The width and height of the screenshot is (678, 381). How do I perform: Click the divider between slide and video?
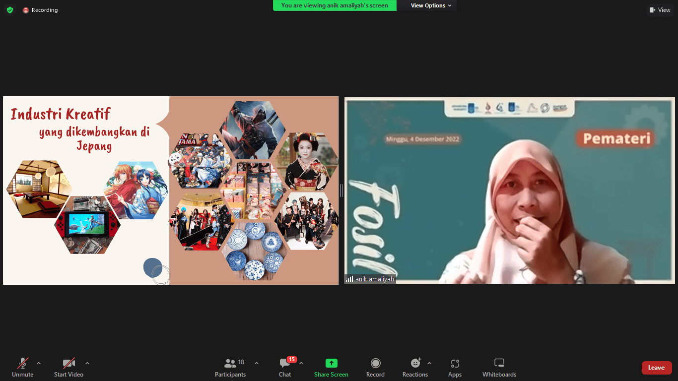click(x=341, y=190)
